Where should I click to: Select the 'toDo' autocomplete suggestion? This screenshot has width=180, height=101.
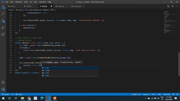pyautogui.click(x=70, y=73)
